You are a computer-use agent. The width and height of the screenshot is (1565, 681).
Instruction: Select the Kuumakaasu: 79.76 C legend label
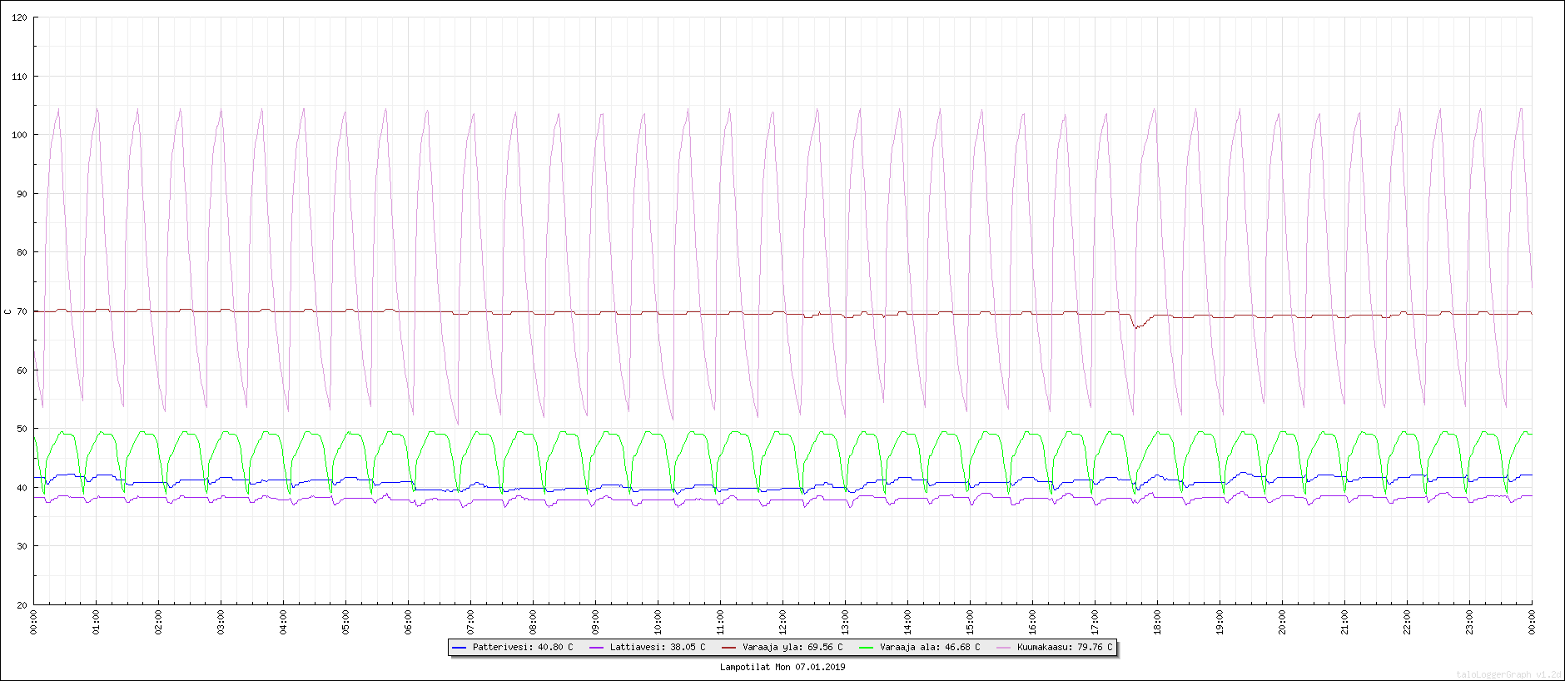pyautogui.click(x=1065, y=647)
